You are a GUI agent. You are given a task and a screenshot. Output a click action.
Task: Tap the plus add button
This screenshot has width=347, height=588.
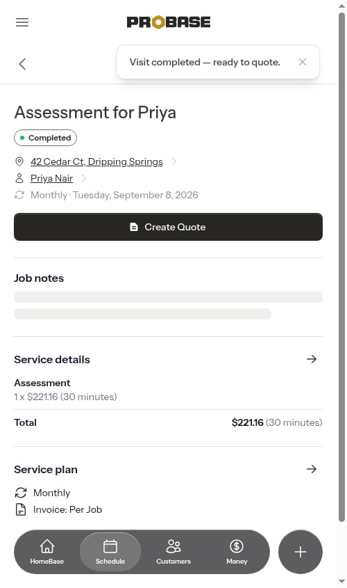coord(301,552)
